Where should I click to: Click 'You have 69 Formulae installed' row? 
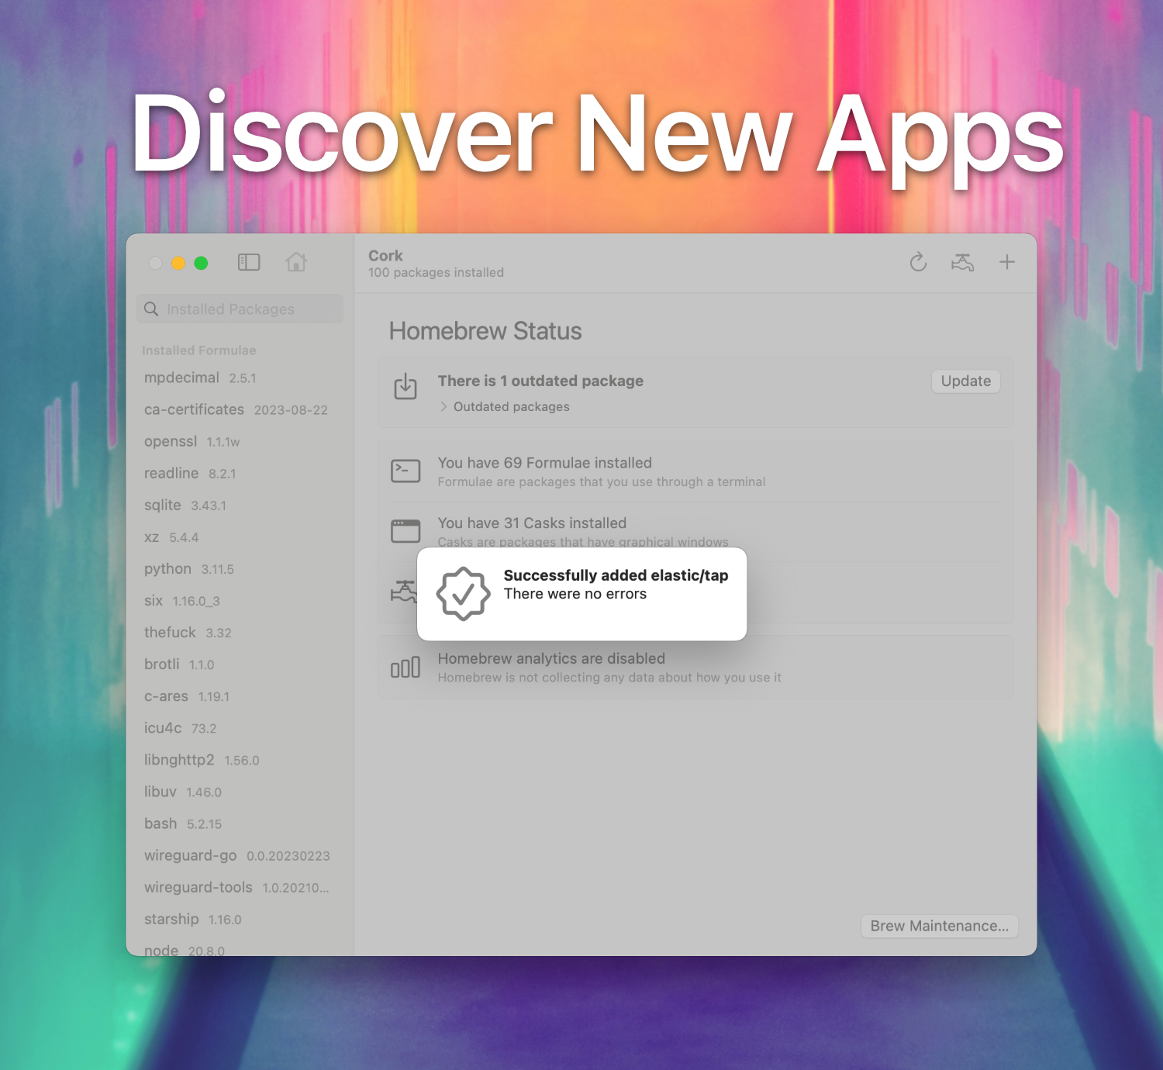(695, 471)
